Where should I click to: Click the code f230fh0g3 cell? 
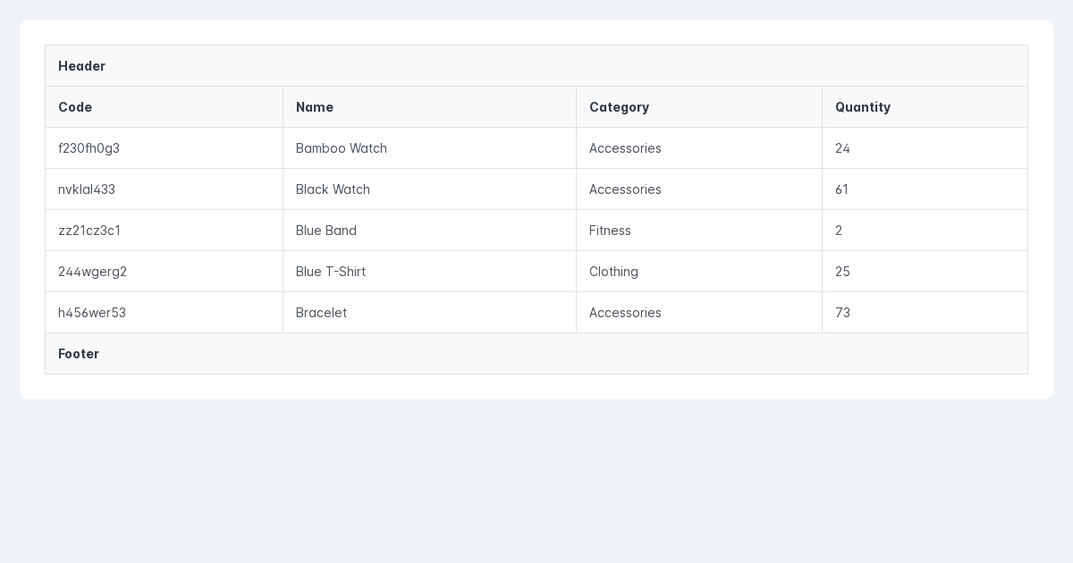click(x=89, y=148)
